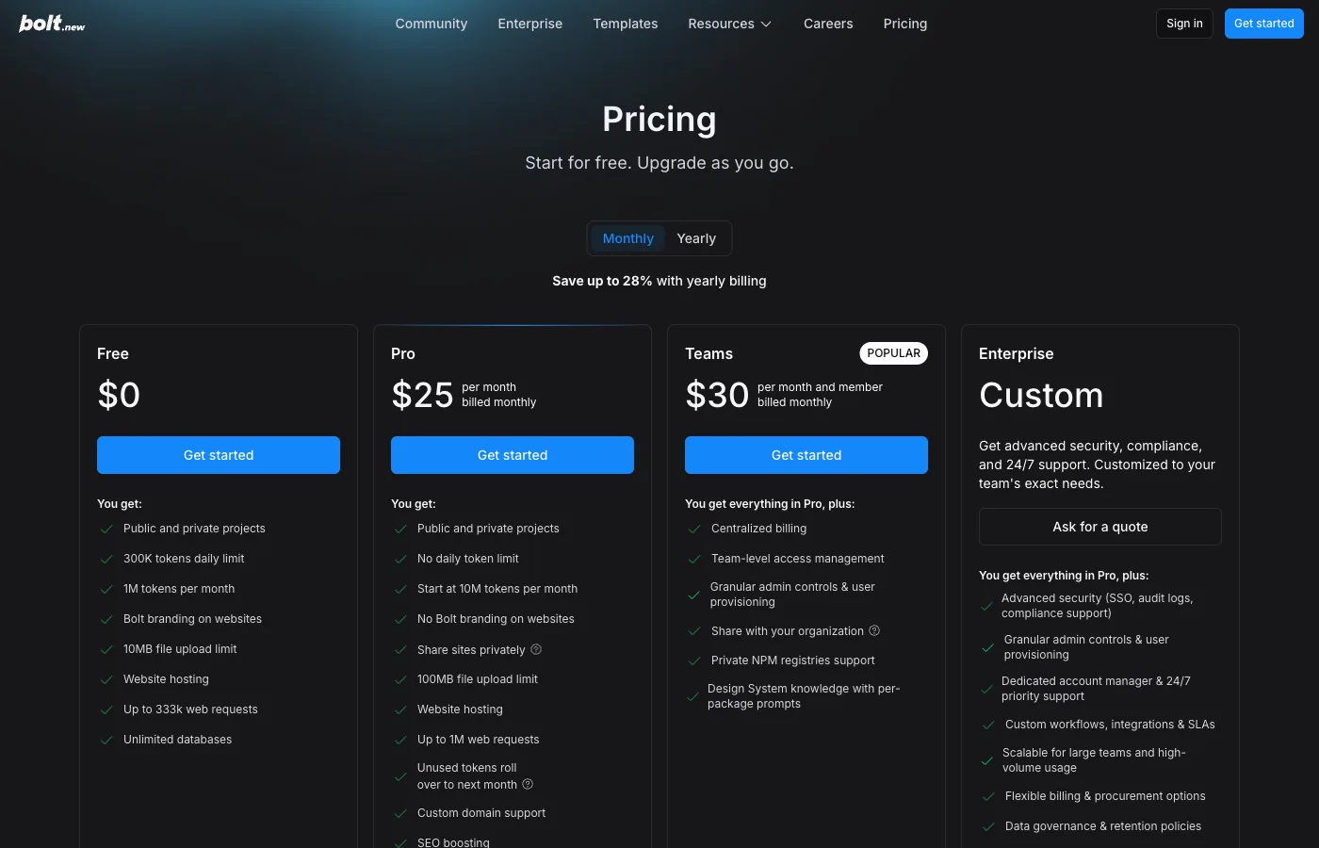Screen dimensions: 1319x848
Task: Click the bolt.new logo
Action: point(52,24)
